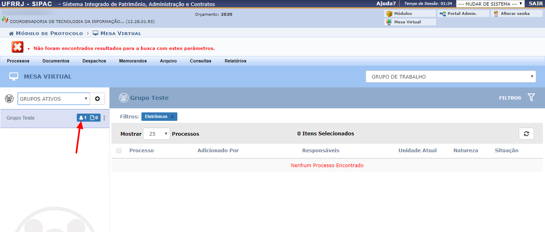Open the Processos menu
Screen dimensions: 545x232
point(18,61)
